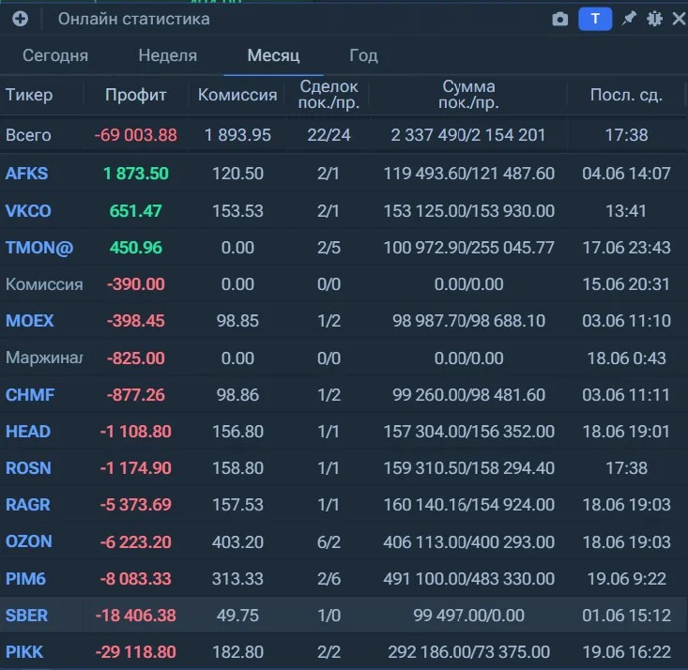The width and height of the screenshot is (688, 670).
Task: Click PIM6 commission 313.33
Action: (237, 579)
